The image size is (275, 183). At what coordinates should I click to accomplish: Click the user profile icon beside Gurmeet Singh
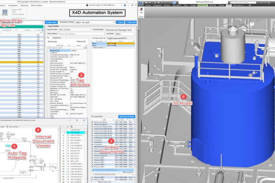87,5
